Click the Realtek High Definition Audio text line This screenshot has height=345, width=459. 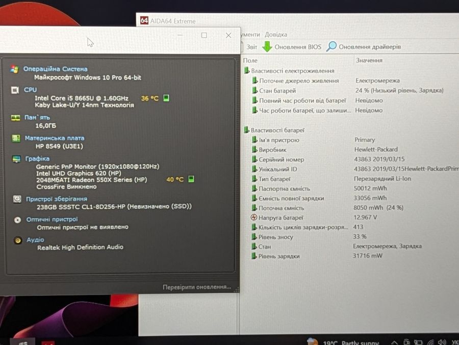tap(80, 247)
